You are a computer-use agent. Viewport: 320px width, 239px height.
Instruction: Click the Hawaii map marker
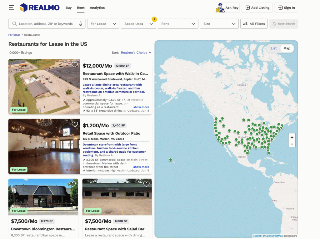[x=171, y=160]
